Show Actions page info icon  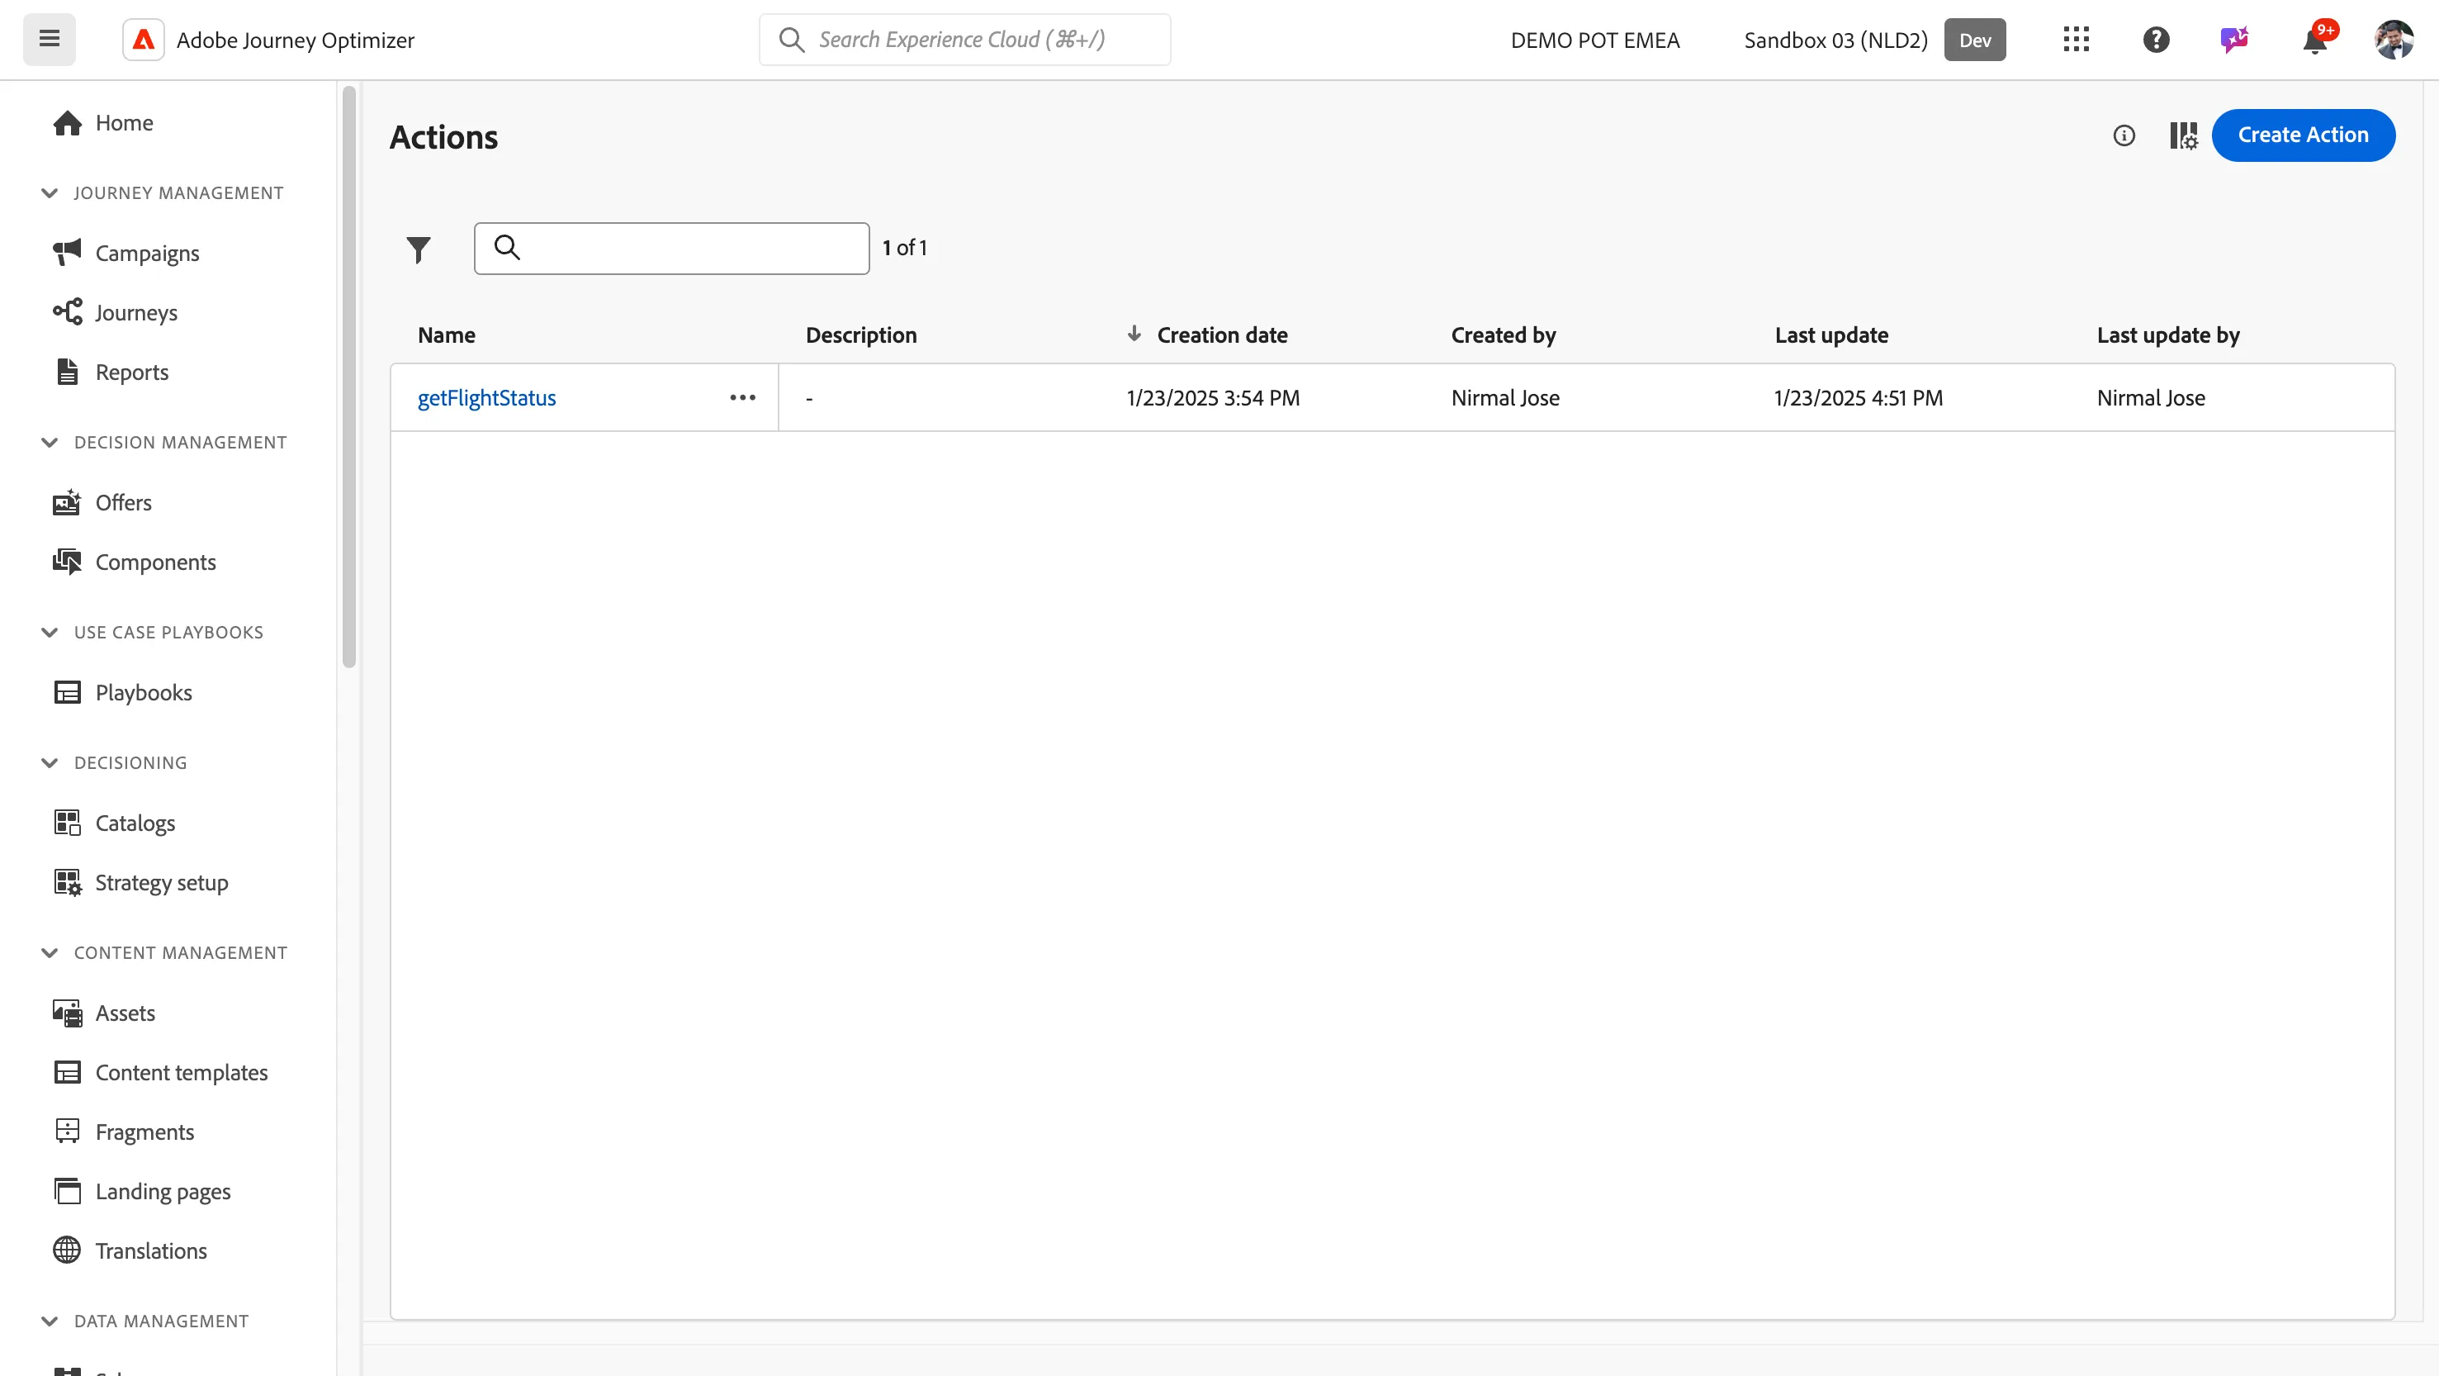tap(2124, 135)
